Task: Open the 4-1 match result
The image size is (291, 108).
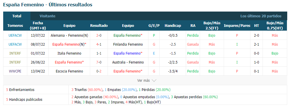Action: coord(99,44)
